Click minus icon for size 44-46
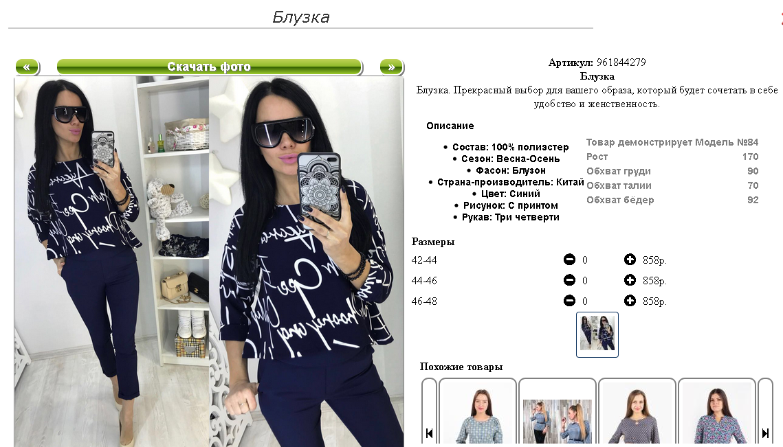This screenshot has height=447, width=783. pos(569,280)
